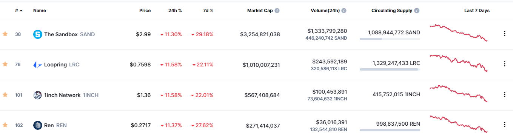Click Circulating Supply info icon
This screenshot has height=137, width=513.
pos(417,11)
